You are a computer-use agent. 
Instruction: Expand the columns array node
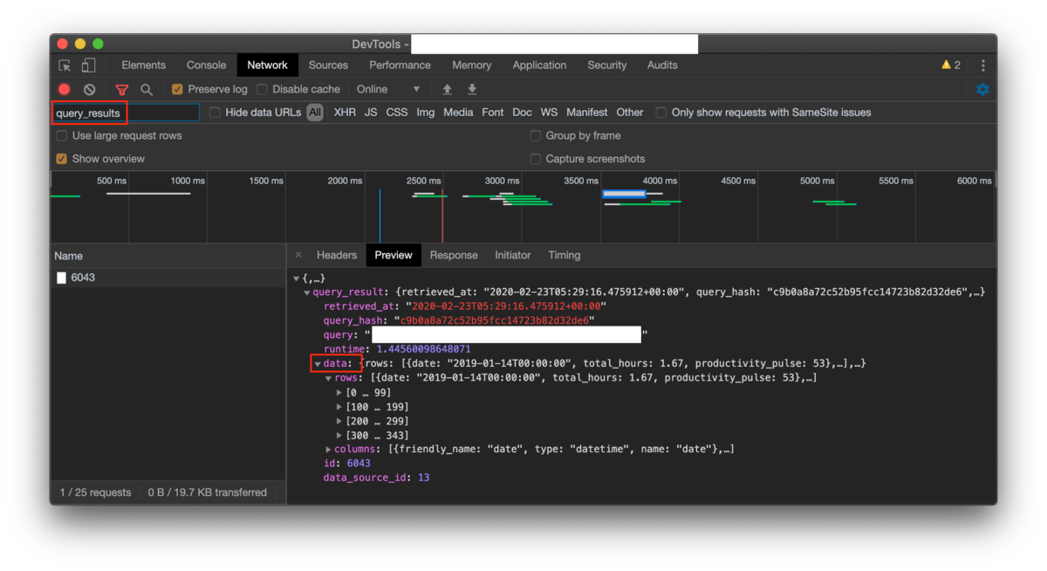click(x=329, y=450)
